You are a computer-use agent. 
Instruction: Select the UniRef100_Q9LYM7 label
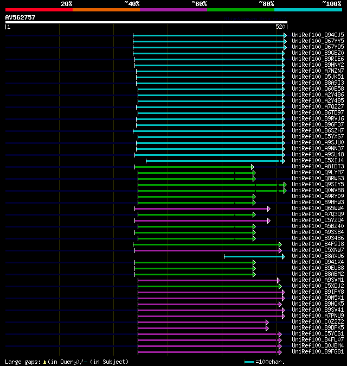[x=318, y=173]
